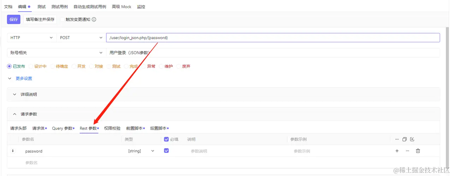Switch to the 请求体 tab
452x176 pixels.
39,128
